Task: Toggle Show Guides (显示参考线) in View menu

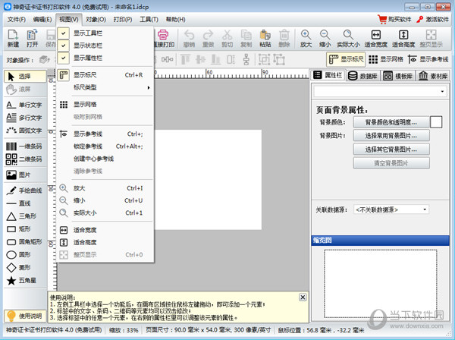Action: (x=105, y=134)
